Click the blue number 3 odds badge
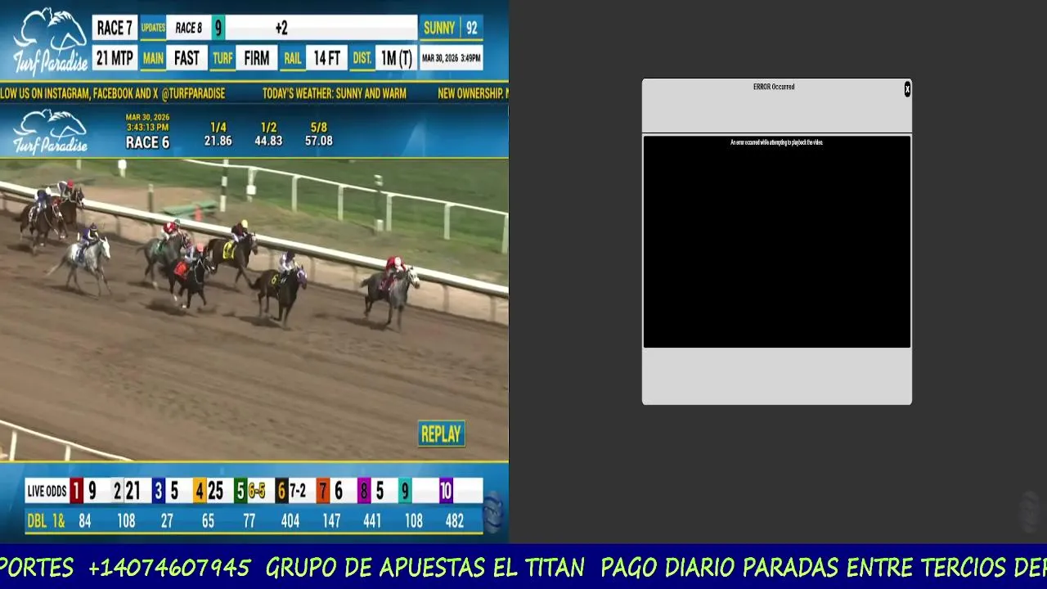The width and height of the screenshot is (1047, 589). 159,491
